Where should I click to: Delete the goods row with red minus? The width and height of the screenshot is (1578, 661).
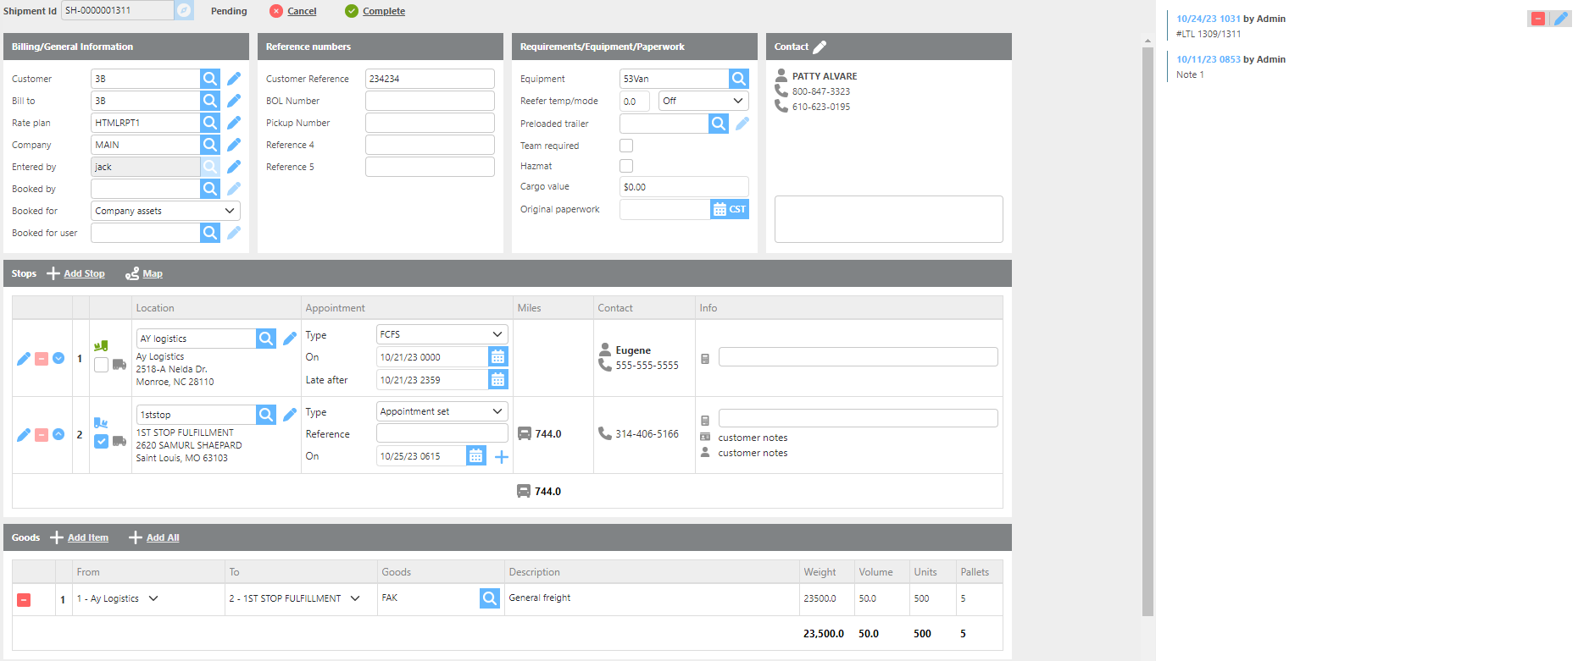click(24, 599)
